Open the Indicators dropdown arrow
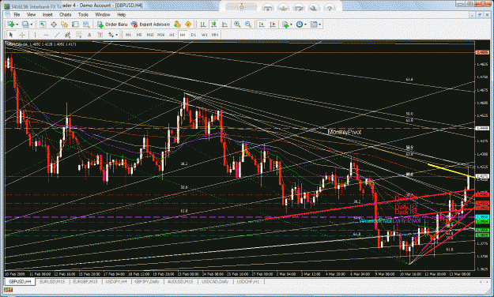 pos(291,24)
